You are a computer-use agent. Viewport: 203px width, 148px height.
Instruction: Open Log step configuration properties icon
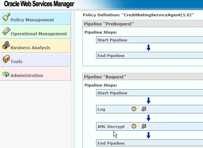click(x=144, y=109)
